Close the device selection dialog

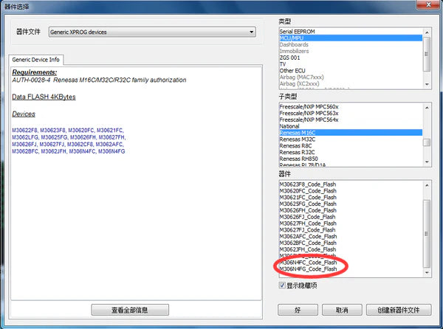(428, 4)
